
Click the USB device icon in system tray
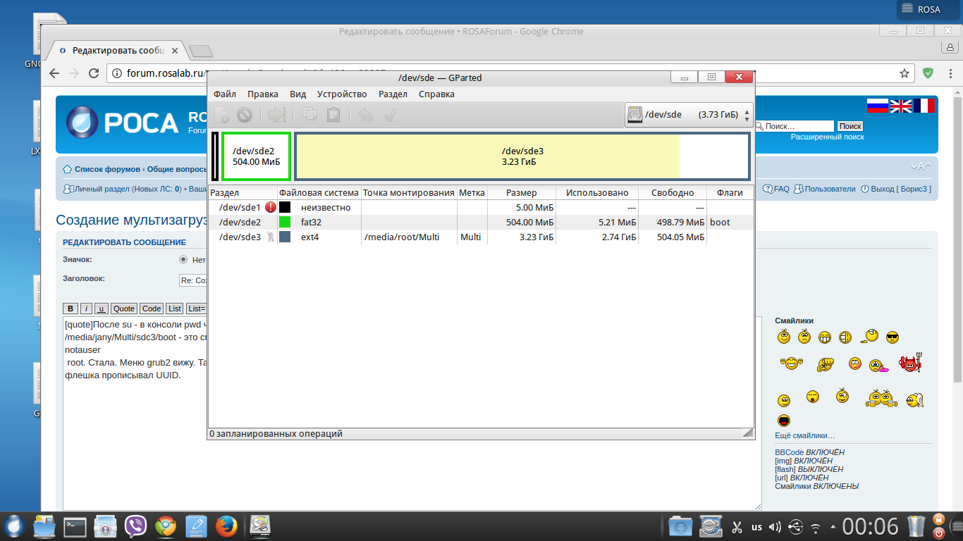point(795,526)
